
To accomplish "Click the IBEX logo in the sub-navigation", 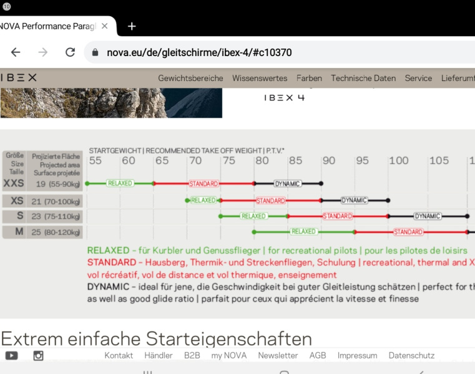I will pyautogui.click(x=19, y=78).
